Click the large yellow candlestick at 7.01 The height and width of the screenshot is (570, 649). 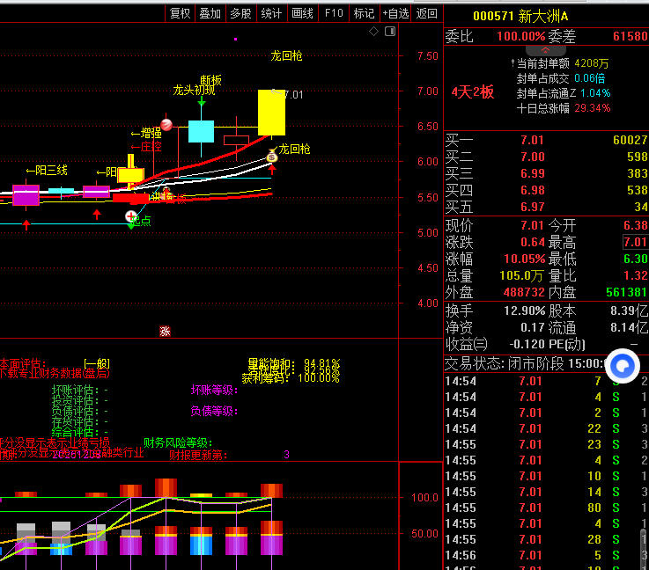click(x=271, y=112)
